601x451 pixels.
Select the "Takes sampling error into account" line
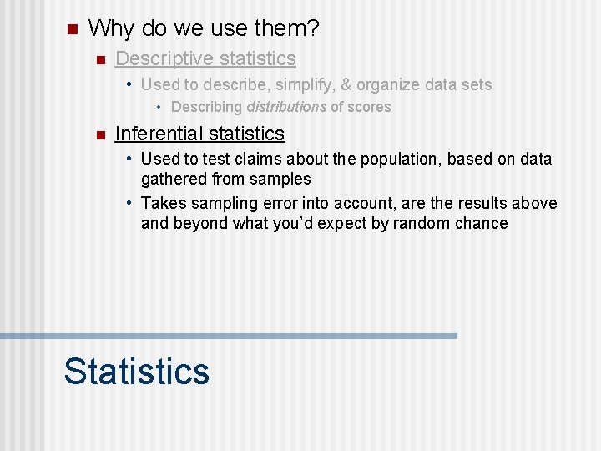pos(349,203)
